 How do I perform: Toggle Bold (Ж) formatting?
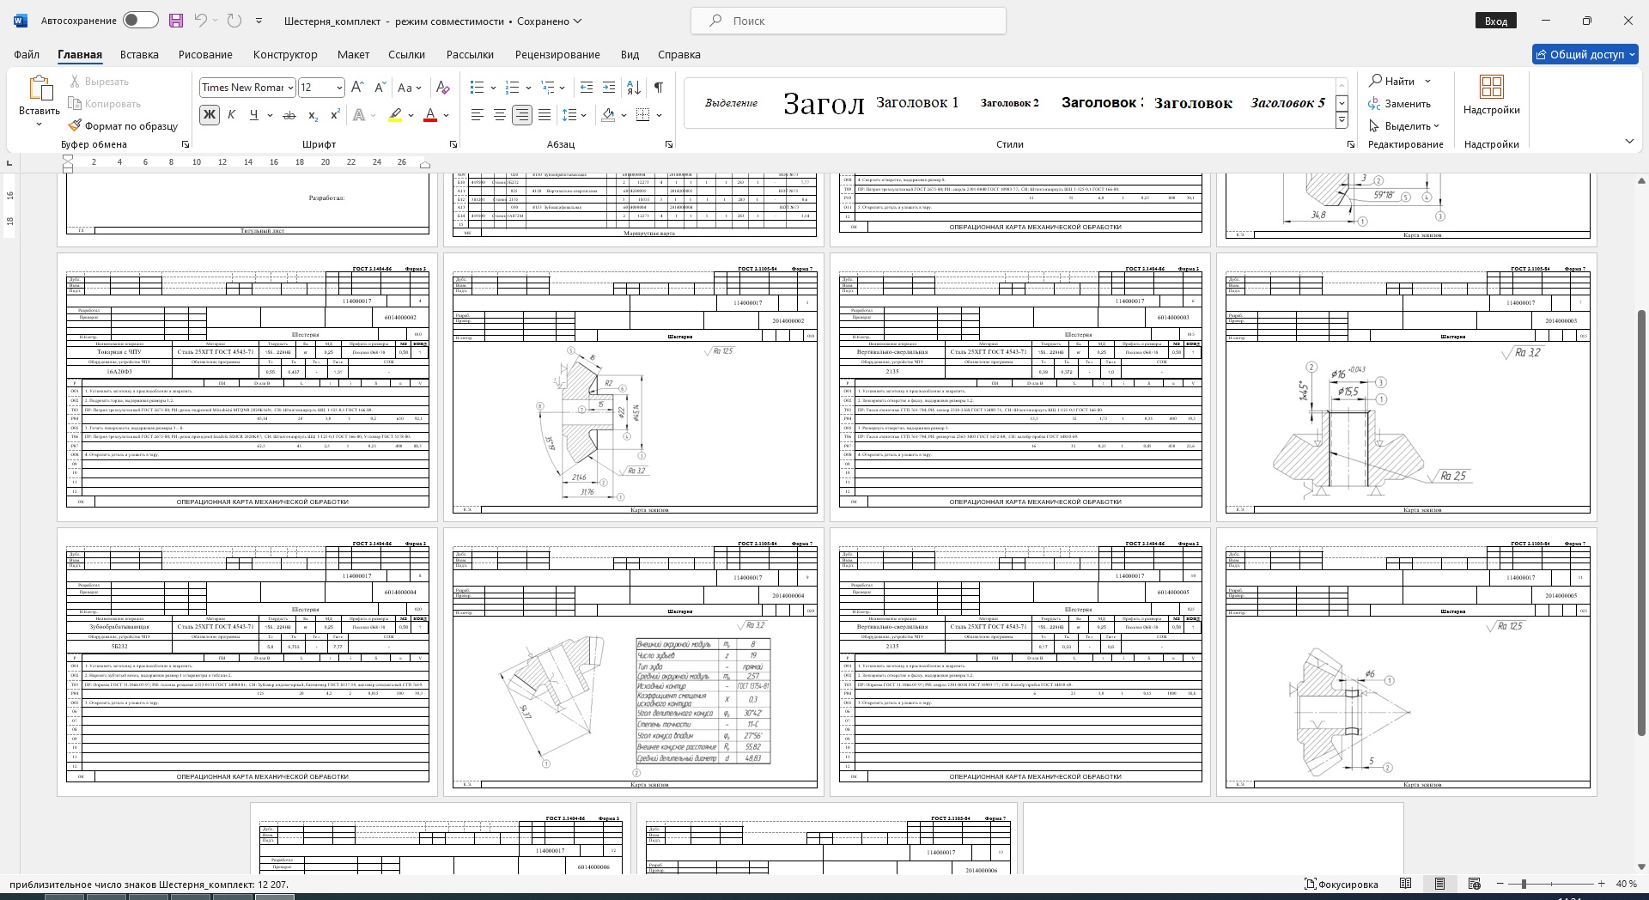tap(209, 115)
